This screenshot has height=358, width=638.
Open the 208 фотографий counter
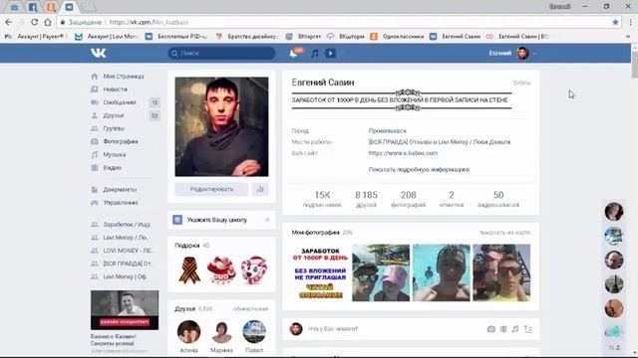(x=408, y=199)
